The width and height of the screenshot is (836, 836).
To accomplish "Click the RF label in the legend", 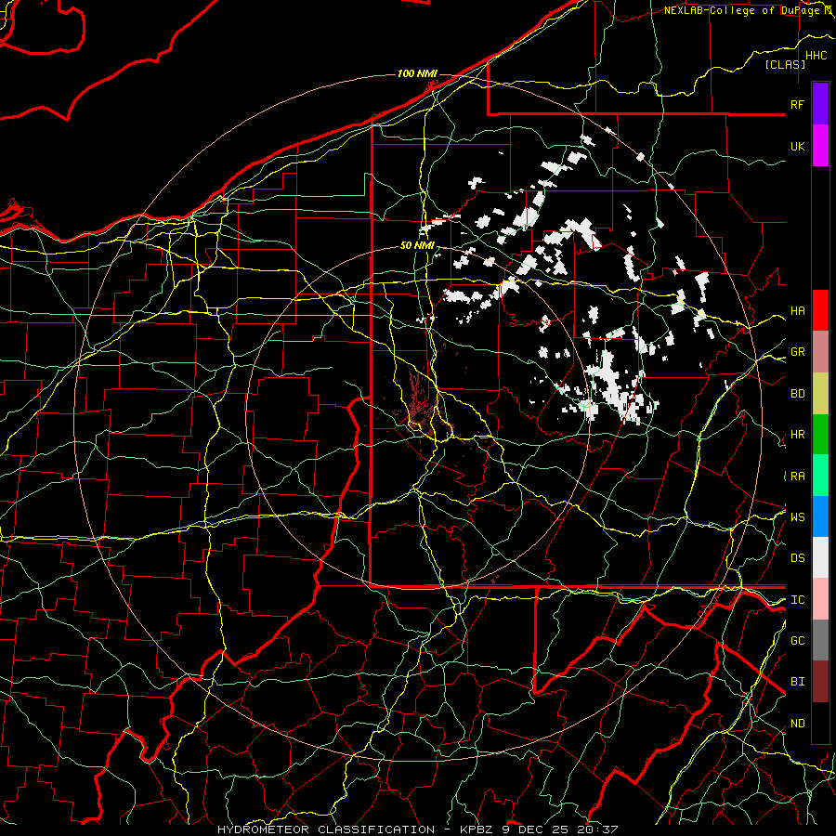I will point(797,104).
